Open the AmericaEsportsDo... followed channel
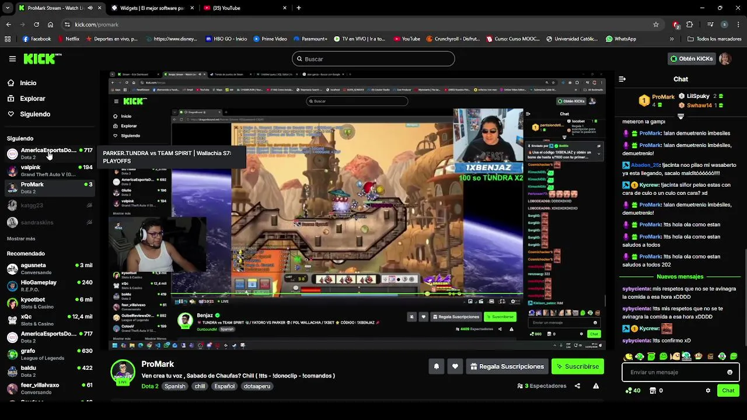This screenshot has height=420, width=747. 50,153
